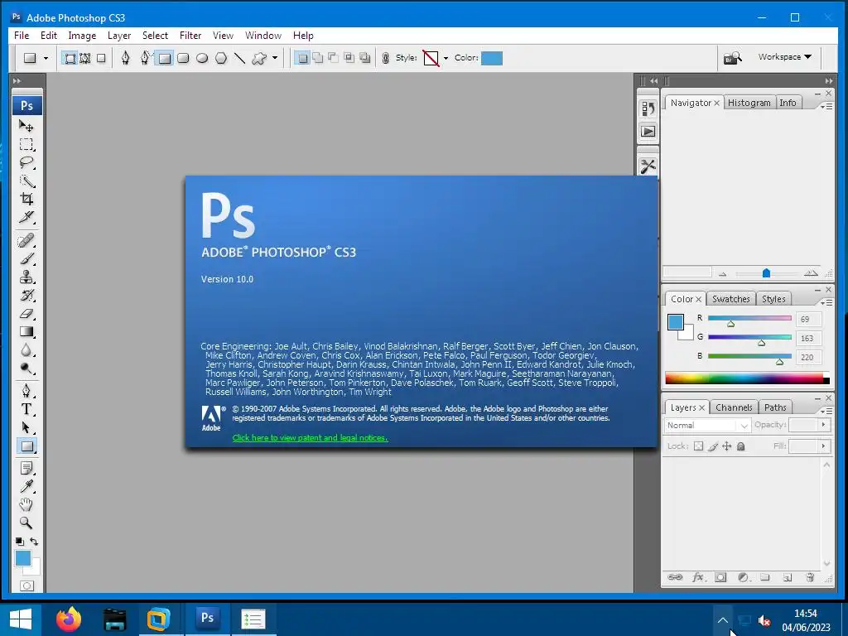848x636 pixels.
Task: Open the tool preset picker dropdown
Action: point(46,58)
